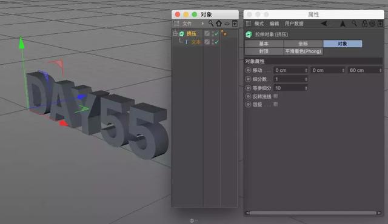Click the eye icon in the 对象 panel toolbar
The image size is (388, 224).
[x=227, y=24]
